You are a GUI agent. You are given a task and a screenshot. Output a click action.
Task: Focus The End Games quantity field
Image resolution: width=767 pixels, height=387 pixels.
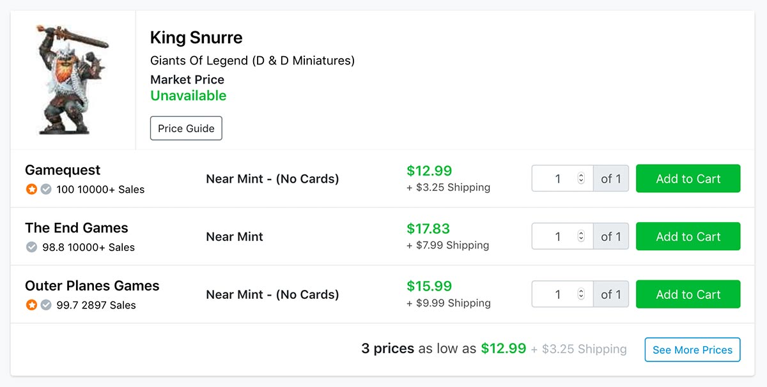[562, 236]
